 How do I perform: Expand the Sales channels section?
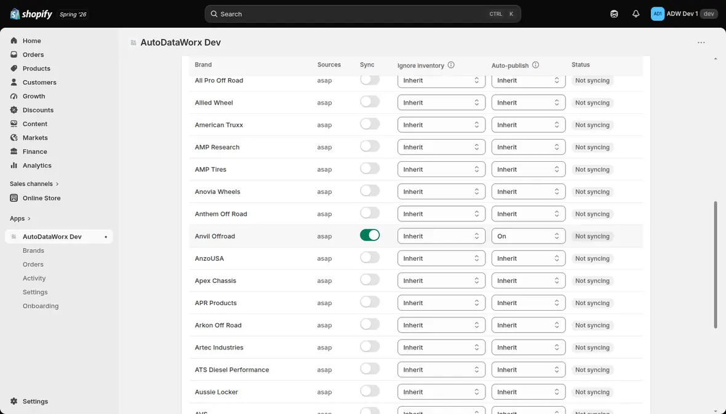[x=34, y=184]
